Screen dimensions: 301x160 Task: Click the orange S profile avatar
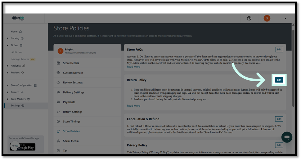tap(267, 18)
